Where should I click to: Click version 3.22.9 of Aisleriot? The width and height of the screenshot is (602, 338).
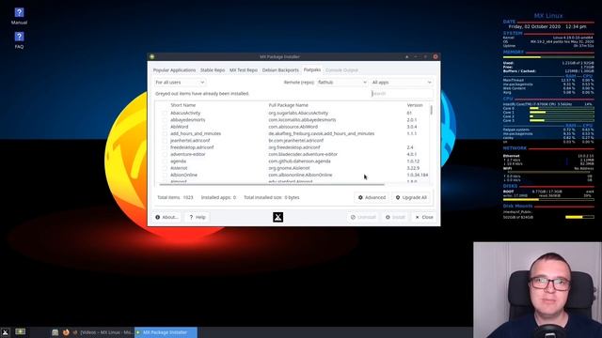click(413, 168)
